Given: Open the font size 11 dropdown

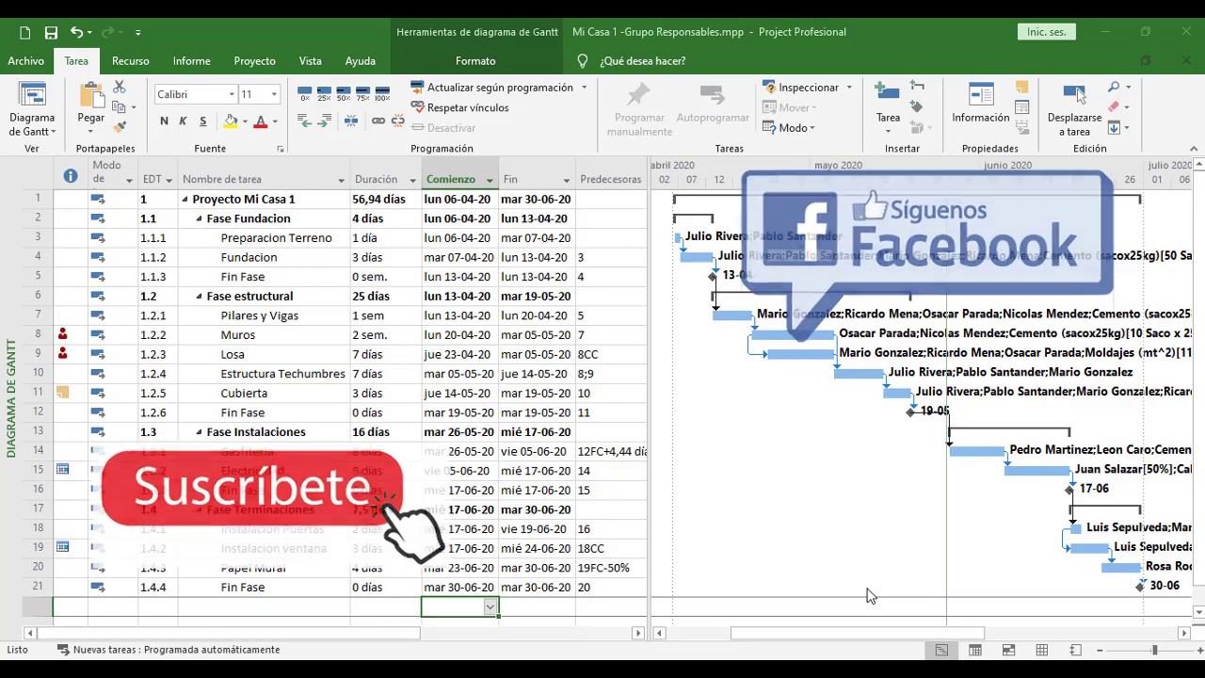Looking at the screenshot, I should [274, 94].
